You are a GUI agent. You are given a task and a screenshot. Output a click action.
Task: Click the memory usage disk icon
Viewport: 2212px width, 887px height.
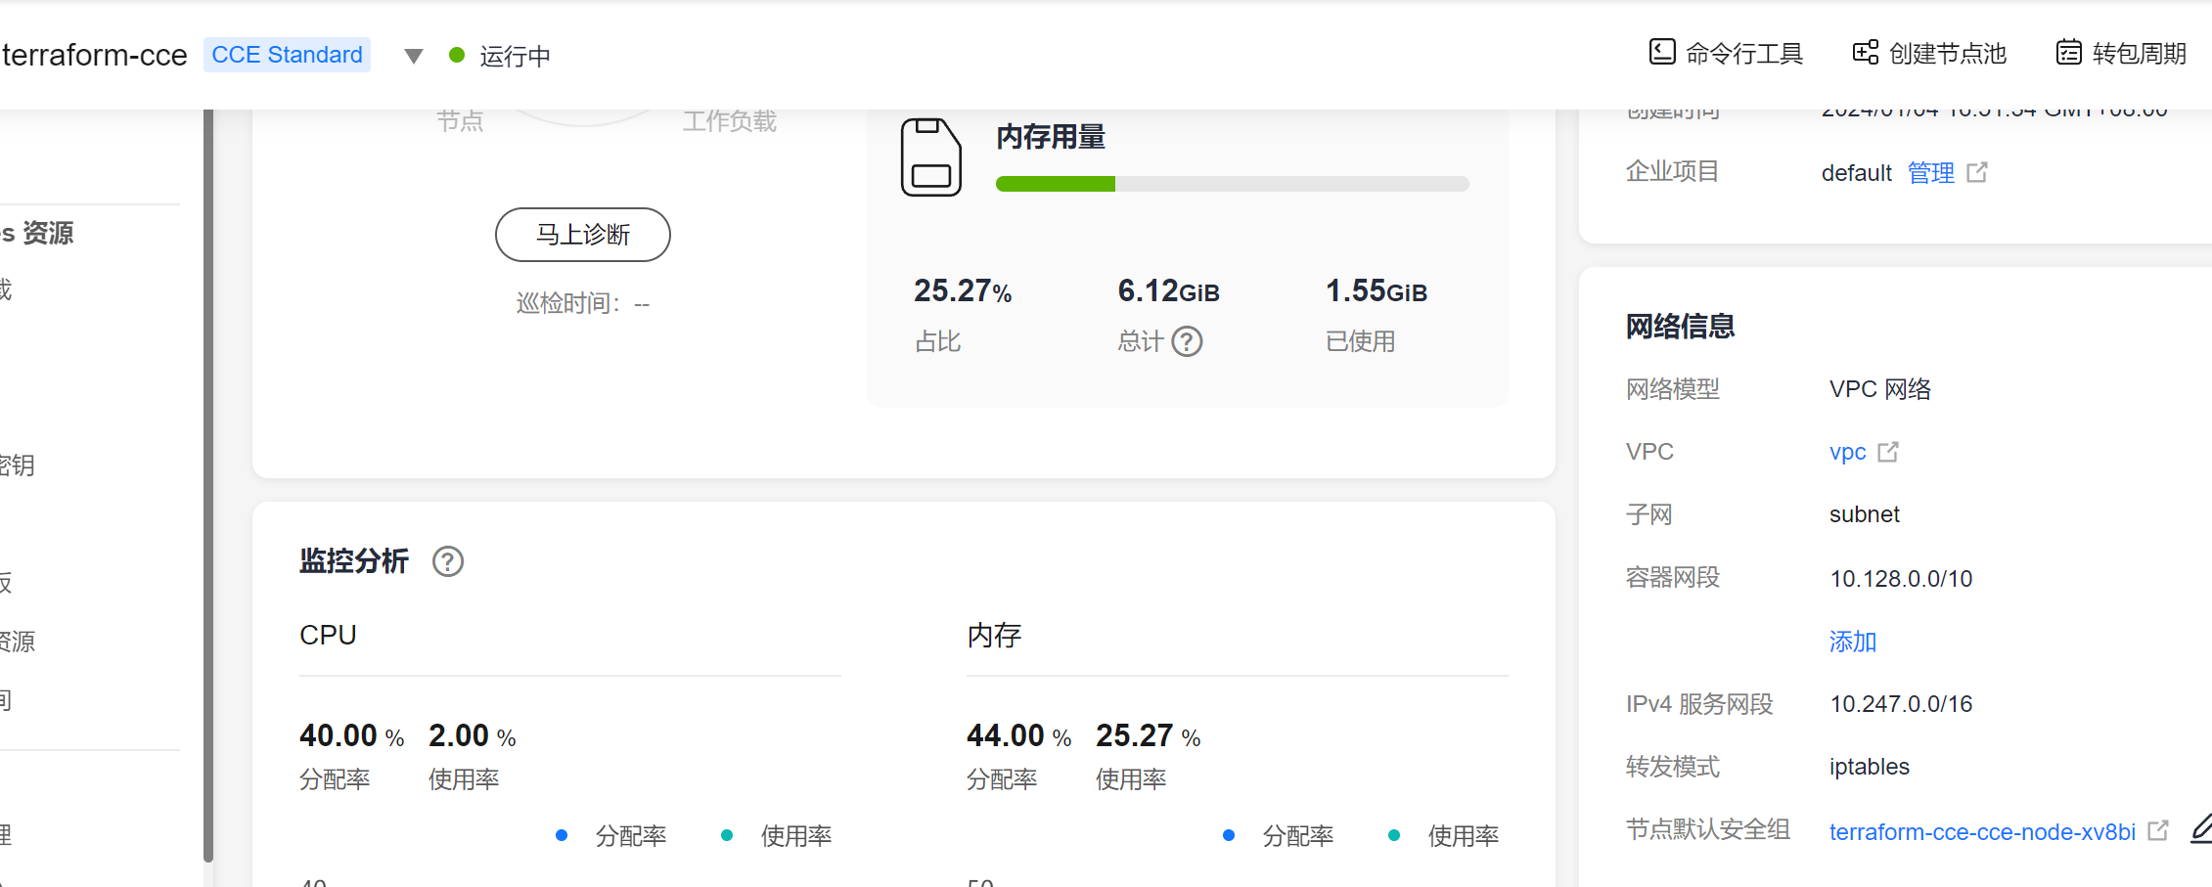pos(930,157)
